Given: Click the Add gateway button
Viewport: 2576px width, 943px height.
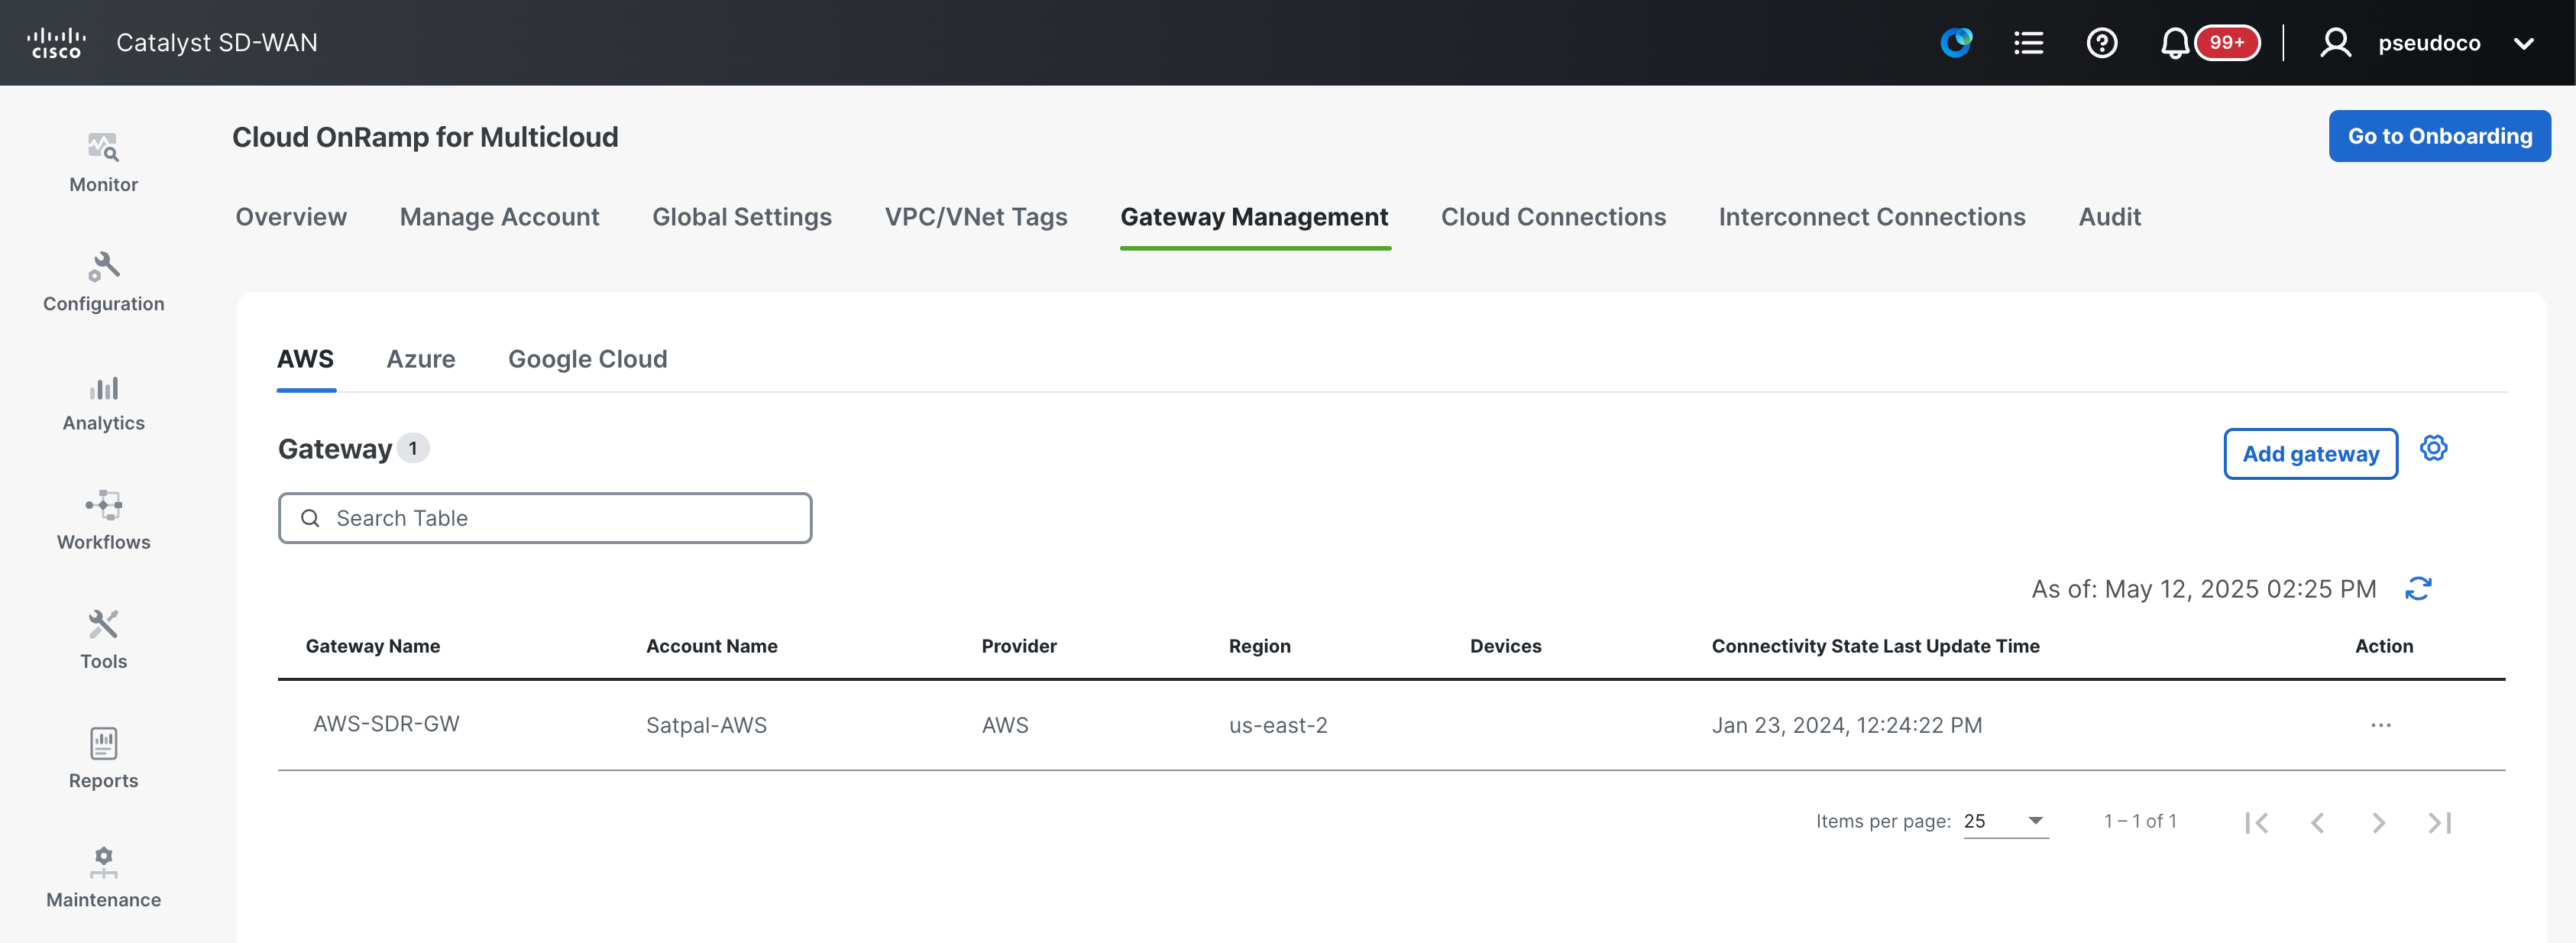Looking at the screenshot, I should (2310, 454).
